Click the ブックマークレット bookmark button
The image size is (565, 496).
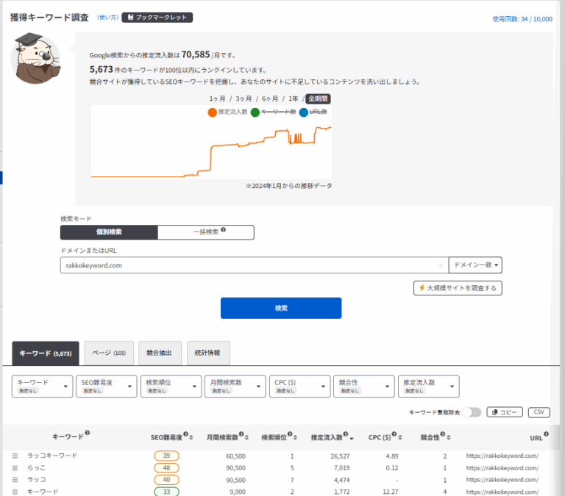click(157, 18)
